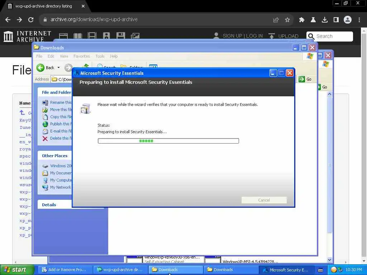Reload the archive.org page
Screen dimensions: 367x275
(x=31, y=20)
